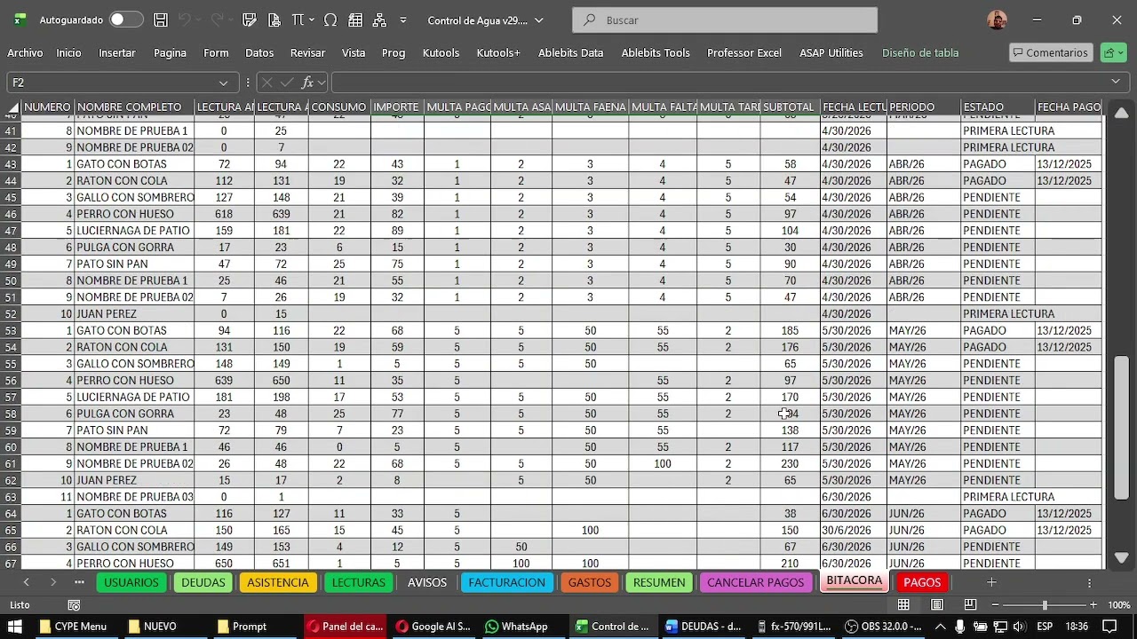Image resolution: width=1137 pixels, height=639 pixels.
Task: Click the macro recording status icon
Action: [75, 605]
